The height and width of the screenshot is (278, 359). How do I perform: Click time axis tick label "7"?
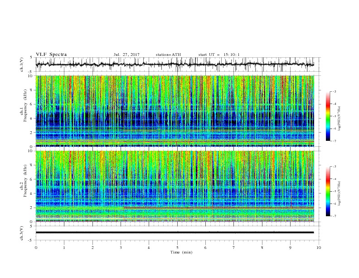[x=234, y=248]
